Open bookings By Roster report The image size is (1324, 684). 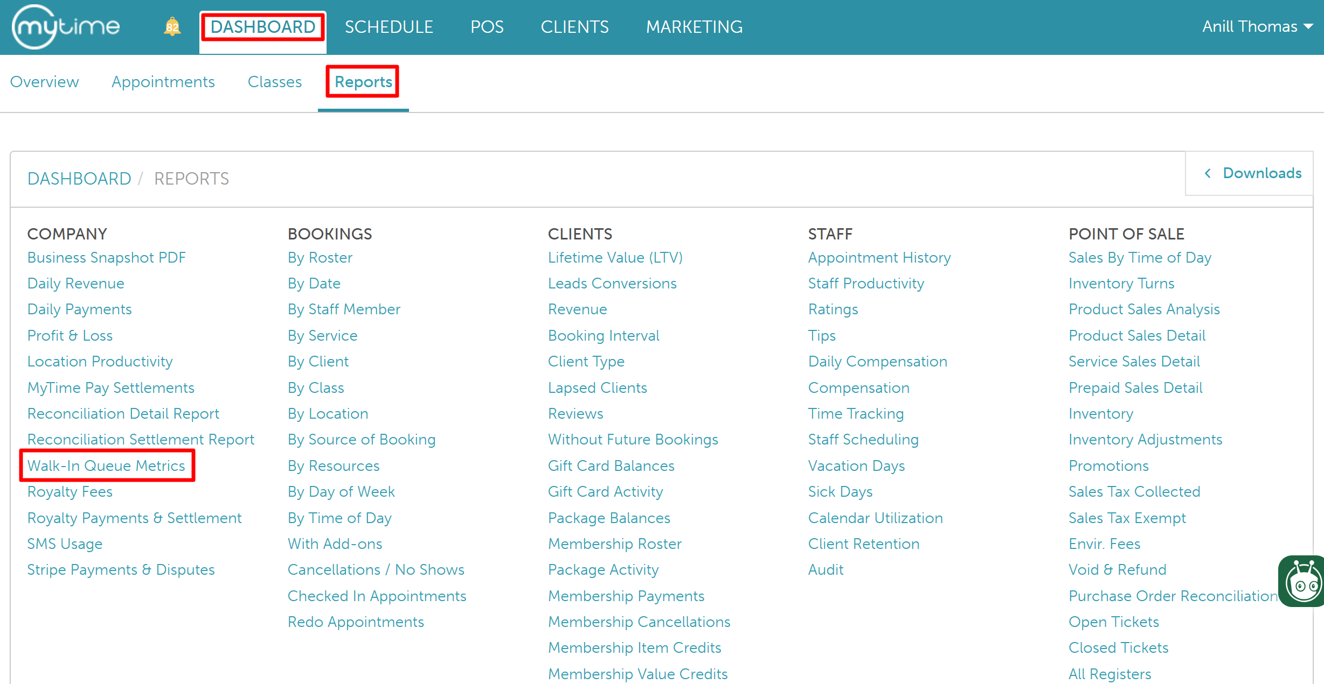point(320,258)
